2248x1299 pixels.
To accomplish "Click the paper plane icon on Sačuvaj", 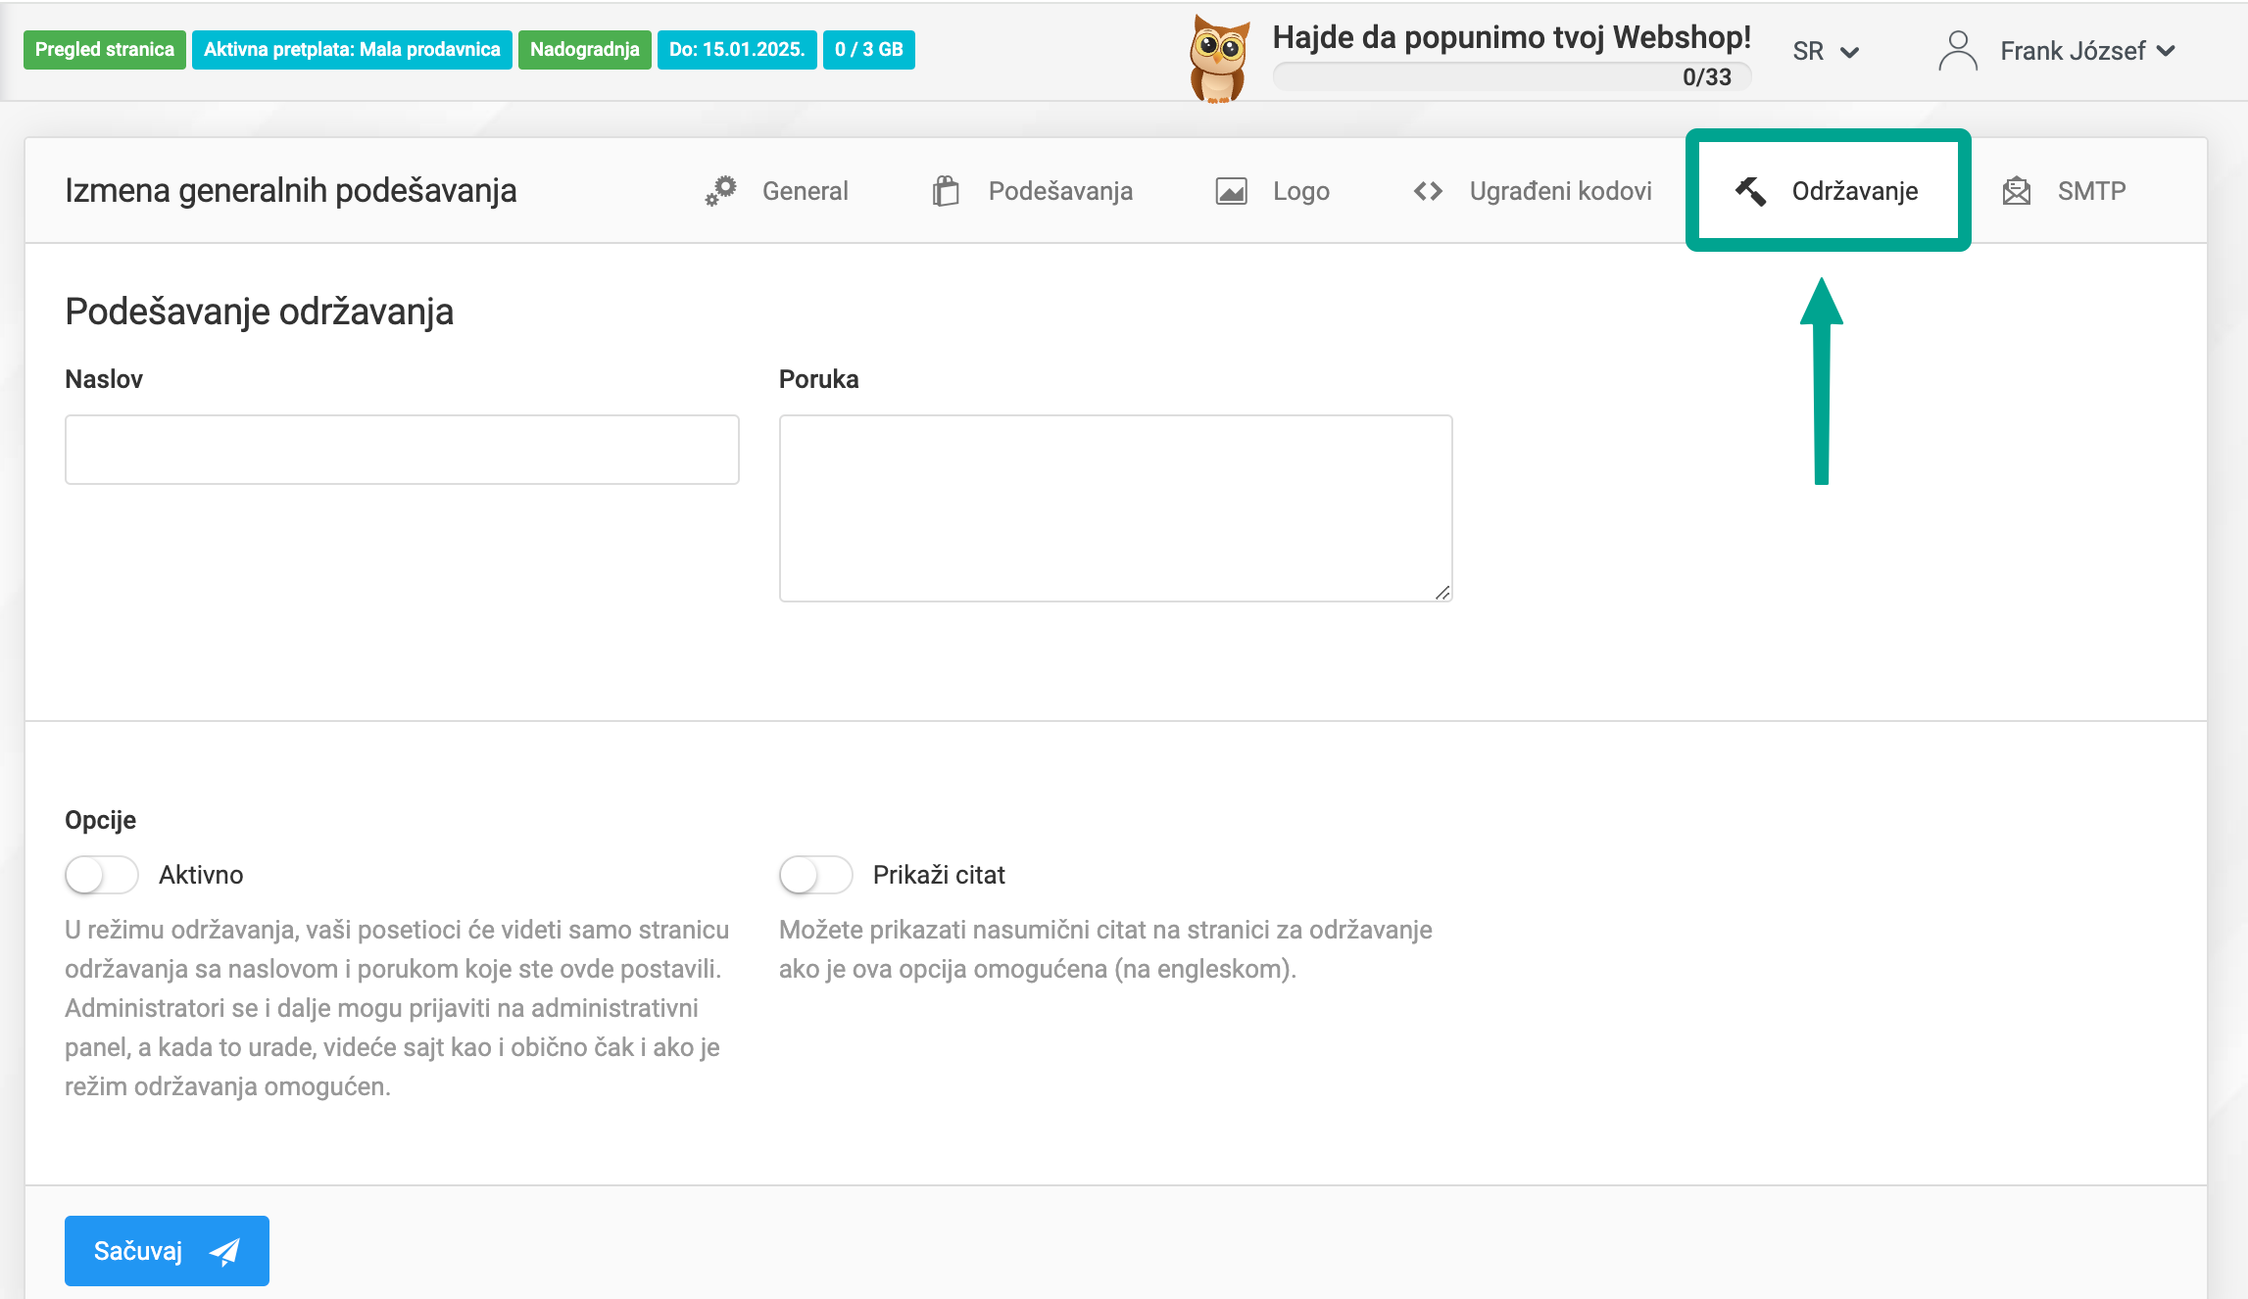I will point(224,1251).
